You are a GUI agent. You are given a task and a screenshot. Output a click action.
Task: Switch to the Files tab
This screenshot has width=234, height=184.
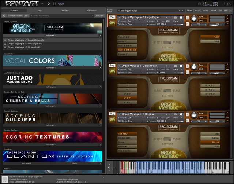(x=40, y=11)
